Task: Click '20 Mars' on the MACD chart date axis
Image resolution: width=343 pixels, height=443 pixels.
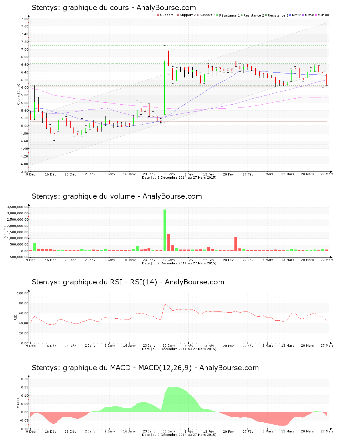Action: point(307,431)
